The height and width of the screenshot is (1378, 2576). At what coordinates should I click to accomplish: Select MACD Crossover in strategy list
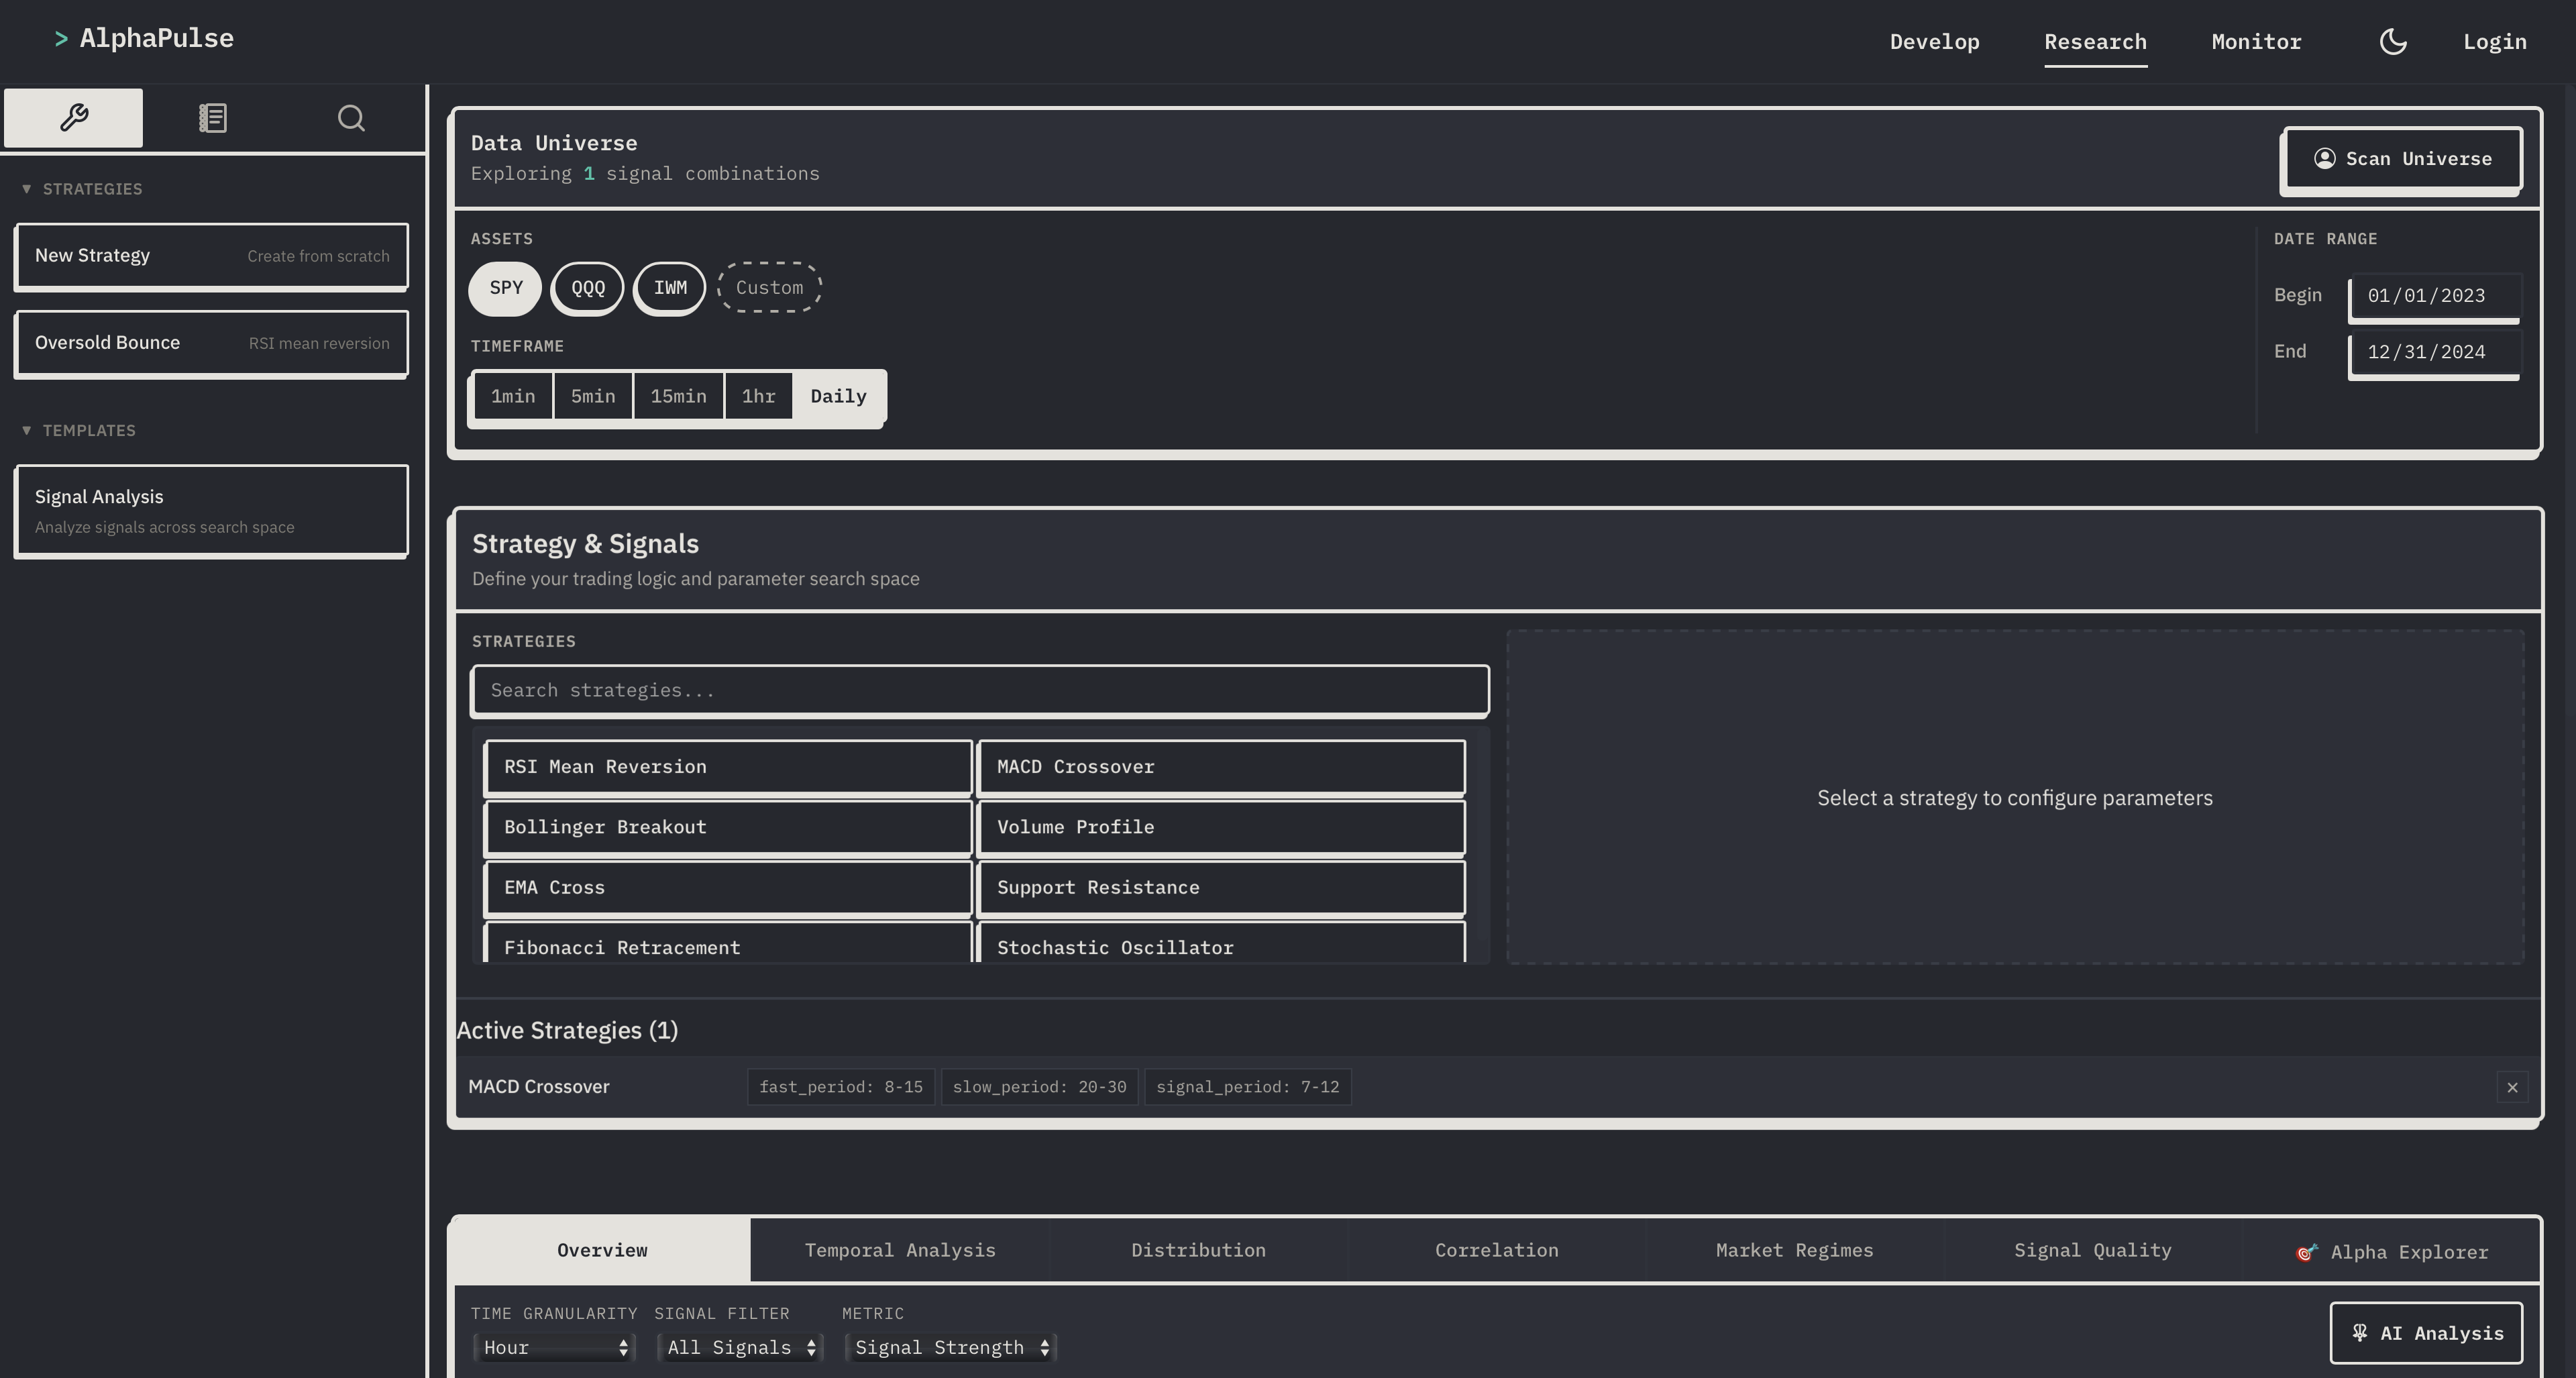1221,767
